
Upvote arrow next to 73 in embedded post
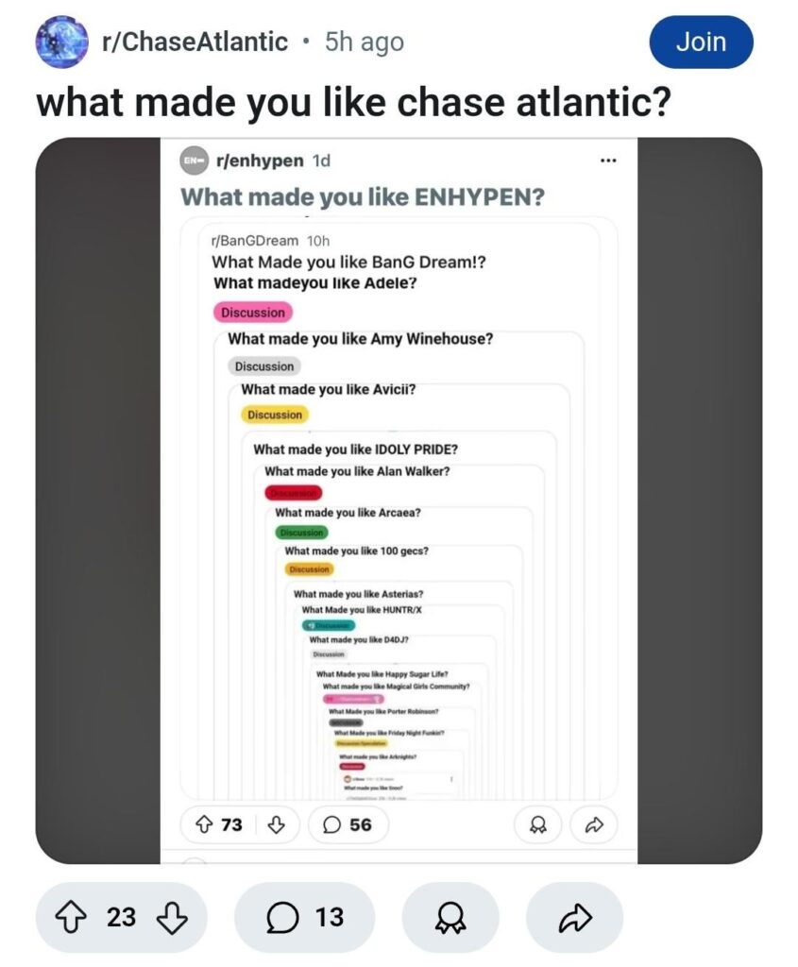[203, 824]
